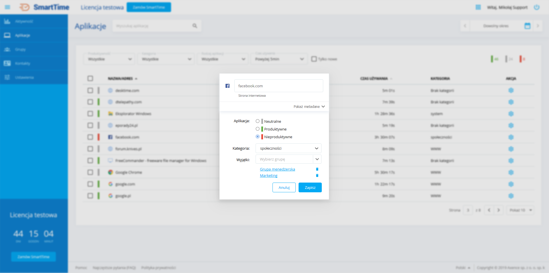This screenshot has height=273, width=549.
Task: Click the search magnifier in Wyszukaj aplikację field
Action: [x=195, y=26]
